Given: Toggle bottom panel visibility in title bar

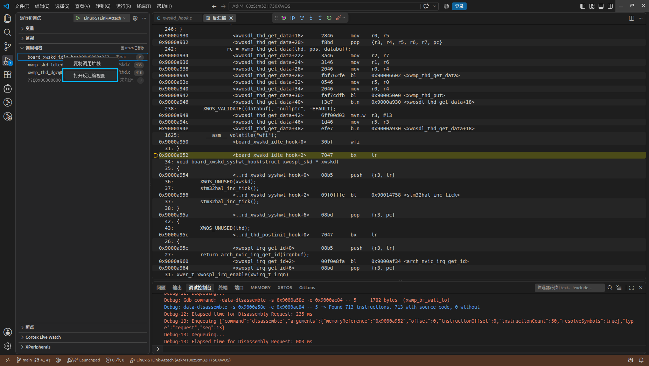Looking at the screenshot, I should 601,6.
